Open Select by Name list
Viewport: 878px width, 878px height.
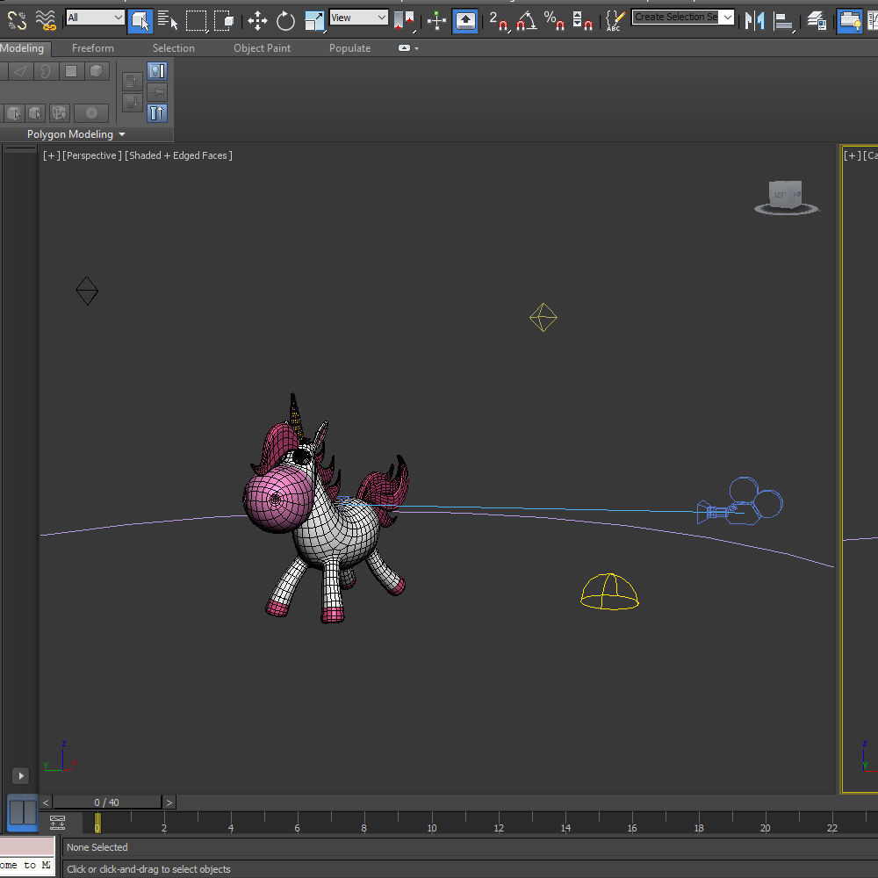click(x=168, y=21)
